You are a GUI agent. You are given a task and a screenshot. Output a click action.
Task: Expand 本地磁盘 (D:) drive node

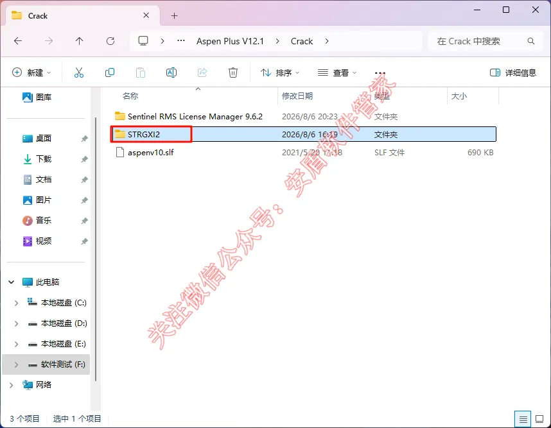pos(16,323)
